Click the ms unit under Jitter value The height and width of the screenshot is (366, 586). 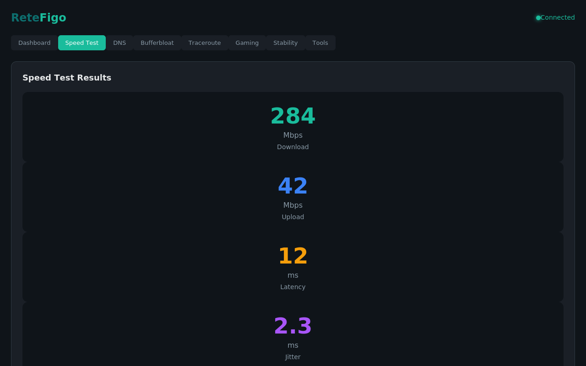point(293,345)
